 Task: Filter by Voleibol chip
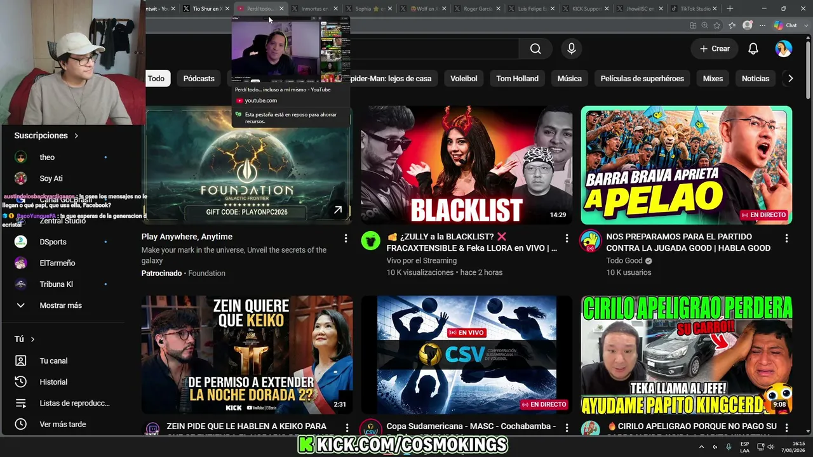(x=464, y=79)
